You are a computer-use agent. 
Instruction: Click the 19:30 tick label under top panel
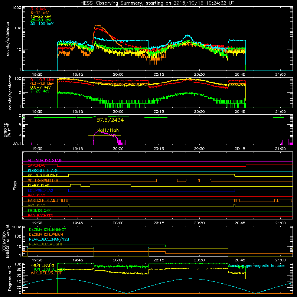tap(37, 75)
